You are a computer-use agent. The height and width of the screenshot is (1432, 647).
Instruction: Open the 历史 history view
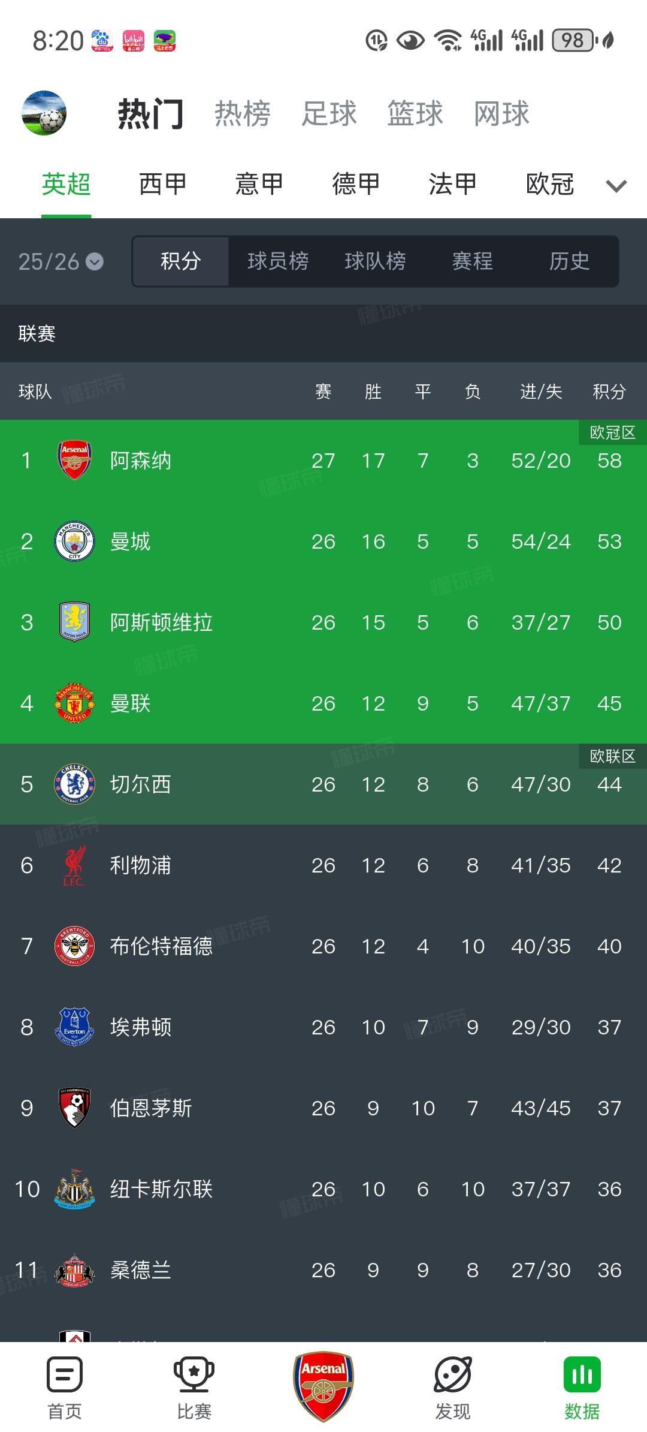pos(568,262)
